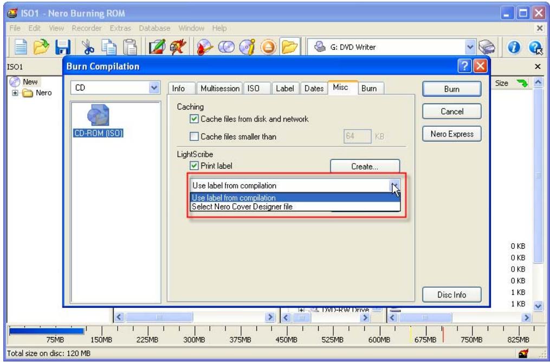The image size is (550, 362).
Task: Toggle the file browser folder icon
Action: tap(290, 47)
